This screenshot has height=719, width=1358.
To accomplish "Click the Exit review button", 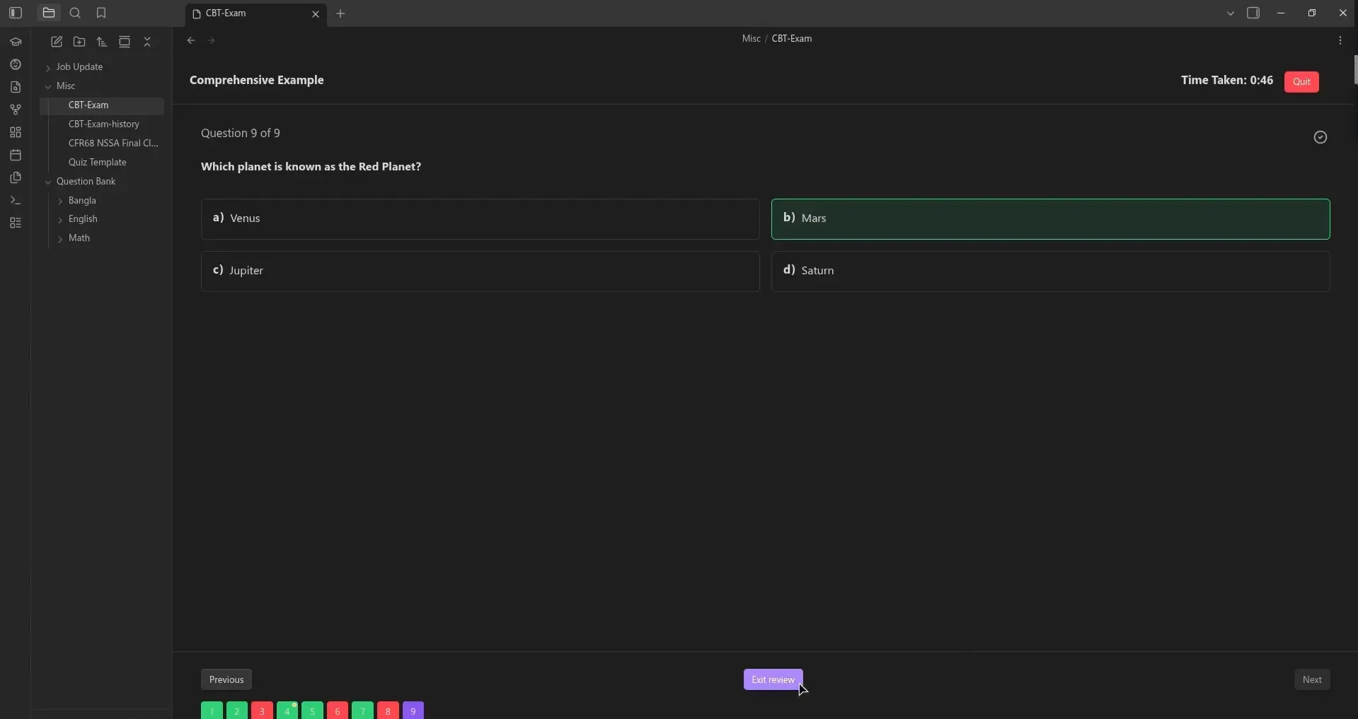I will point(773,679).
